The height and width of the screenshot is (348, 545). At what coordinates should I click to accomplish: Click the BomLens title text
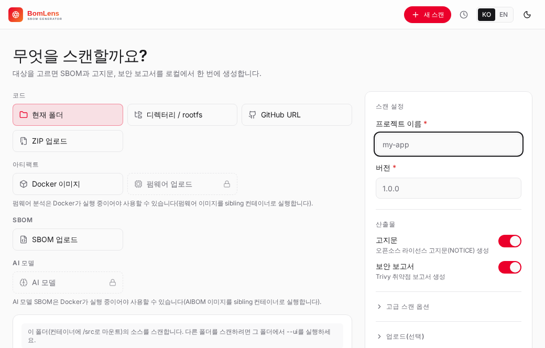click(x=43, y=13)
